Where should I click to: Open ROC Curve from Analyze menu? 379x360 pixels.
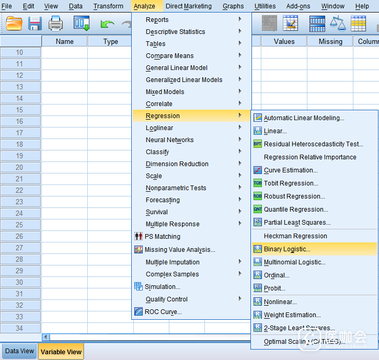[x=163, y=312]
